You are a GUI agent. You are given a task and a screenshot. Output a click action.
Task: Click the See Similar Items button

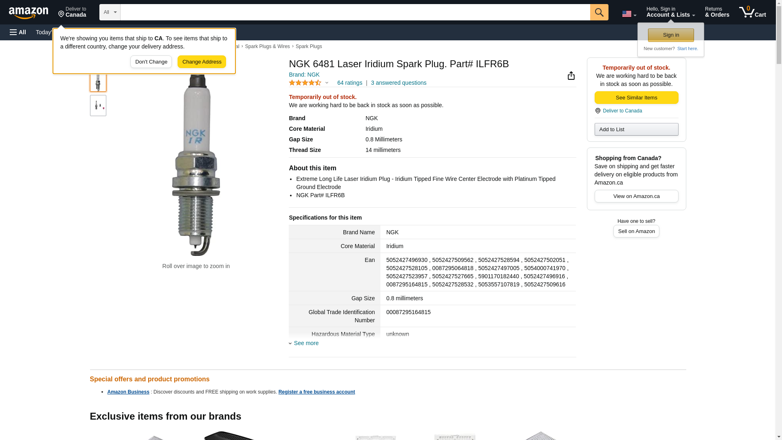(x=636, y=97)
